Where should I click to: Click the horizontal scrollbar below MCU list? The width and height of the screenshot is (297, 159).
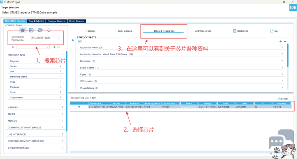coord(181,152)
